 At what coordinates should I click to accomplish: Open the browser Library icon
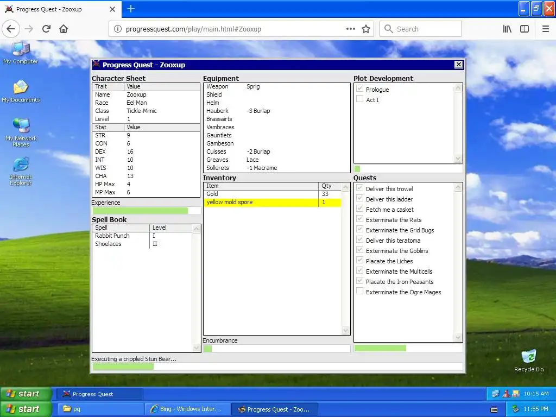pyautogui.click(x=507, y=29)
